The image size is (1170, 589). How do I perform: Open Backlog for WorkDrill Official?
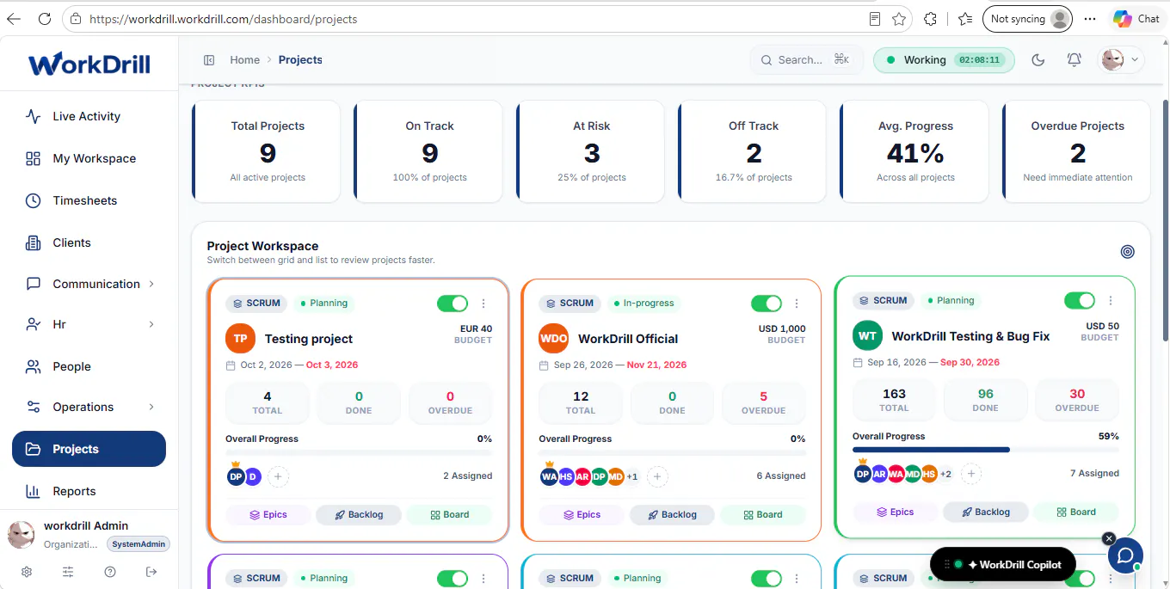(x=672, y=515)
